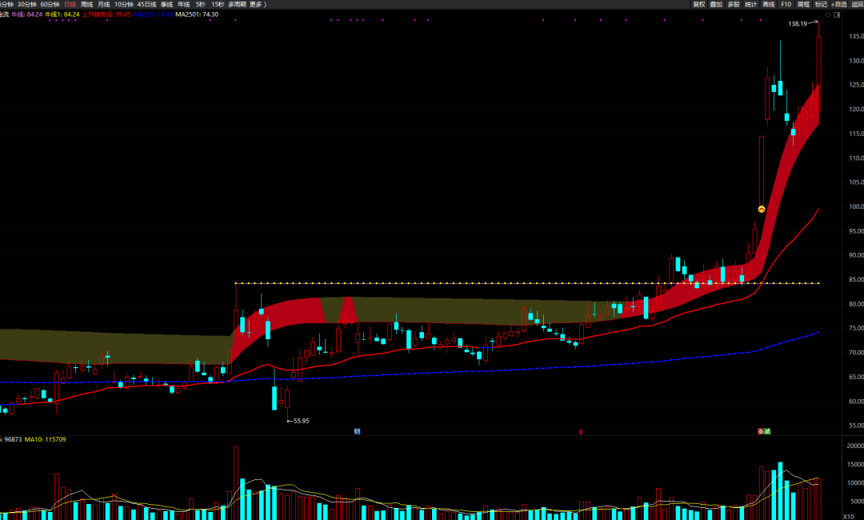The image size is (864, 520).
Task: Click the X10 volume scale label
Action: tap(848, 517)
